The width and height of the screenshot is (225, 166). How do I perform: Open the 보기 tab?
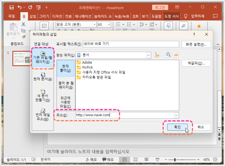145,16
